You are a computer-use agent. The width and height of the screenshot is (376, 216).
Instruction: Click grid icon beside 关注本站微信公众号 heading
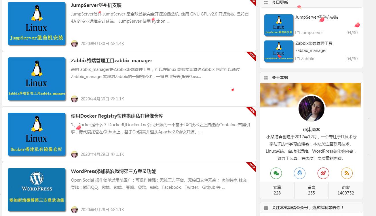coord(266,208)
